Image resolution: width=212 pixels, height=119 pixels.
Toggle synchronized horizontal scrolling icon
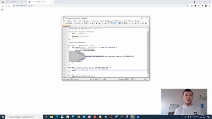[x=111, y=23]
